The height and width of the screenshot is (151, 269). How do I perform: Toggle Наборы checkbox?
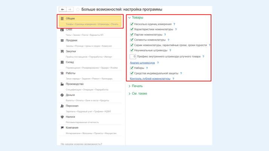click(131, 68)
